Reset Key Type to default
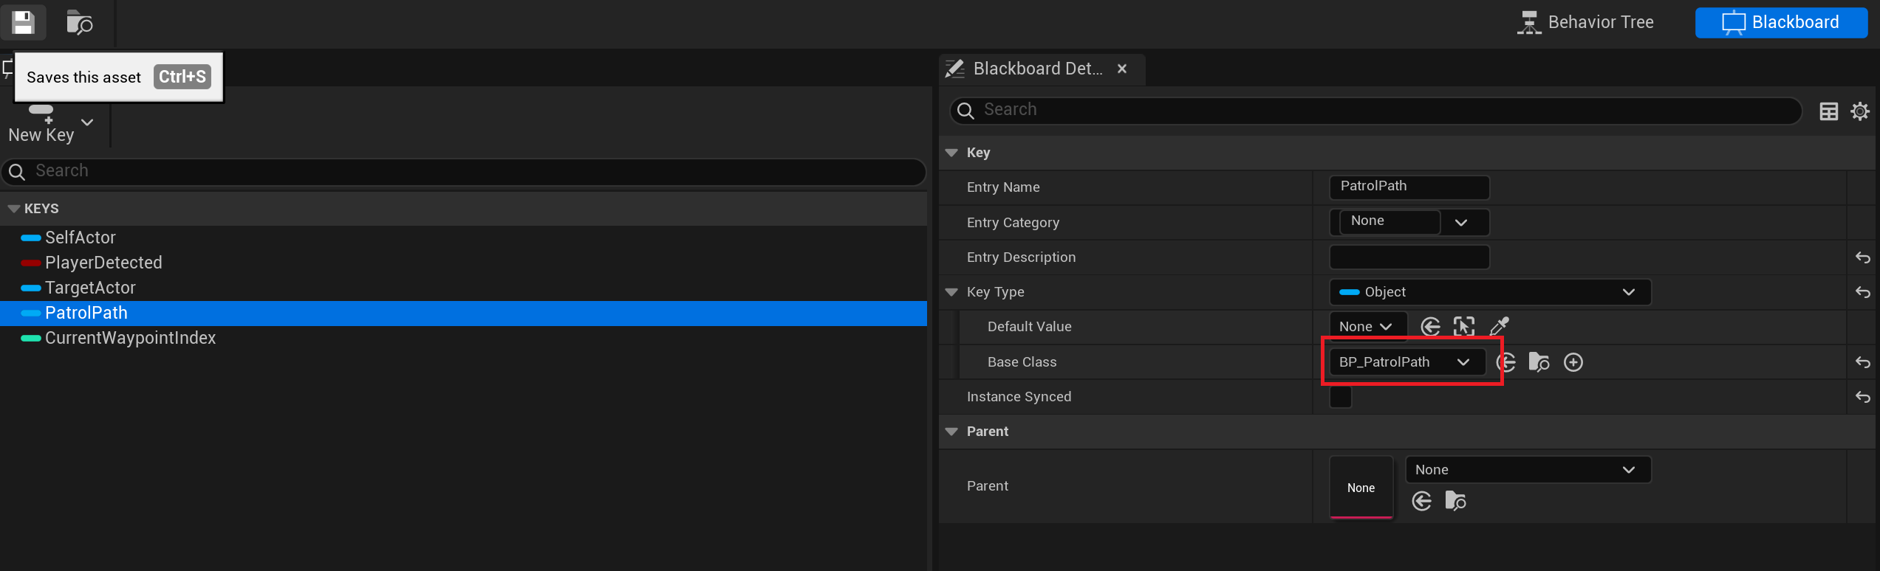This screenshot has width=1880, height=571. pos(1863,292)
